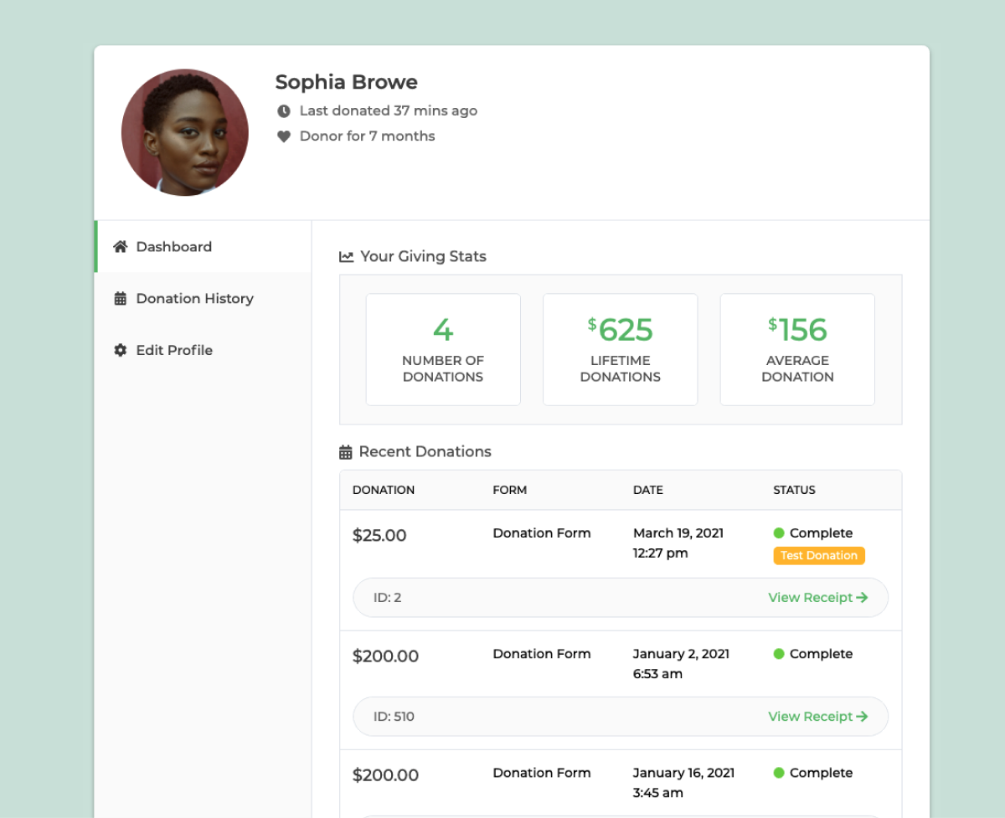
Task: Click the heart icon beside Donor for 7 months
Action: pos(284,136)
